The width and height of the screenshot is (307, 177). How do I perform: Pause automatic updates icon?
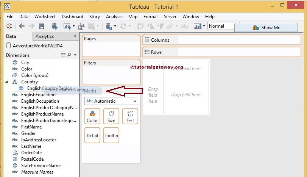coord(109,26)
